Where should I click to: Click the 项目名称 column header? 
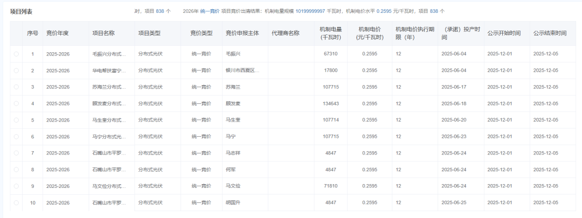[x=103, y=33]
